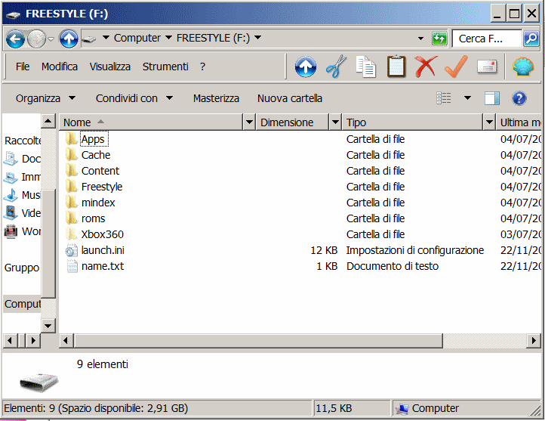Open Documenti library in sidebar
Image resolution: width=545 pixels, height=421 pixels.
pyautogui.click(x=22, y=159)
